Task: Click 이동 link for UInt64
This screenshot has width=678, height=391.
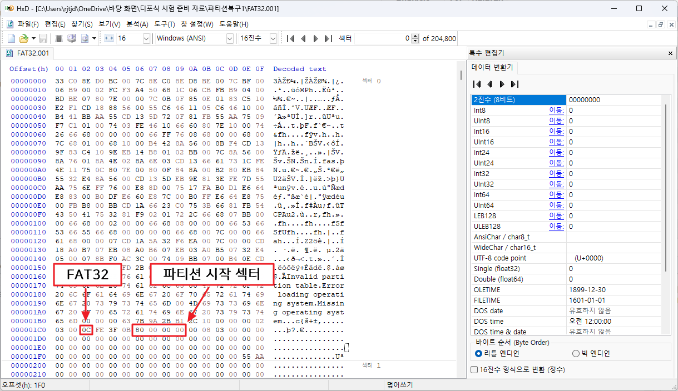Action: tap(556, 205)
